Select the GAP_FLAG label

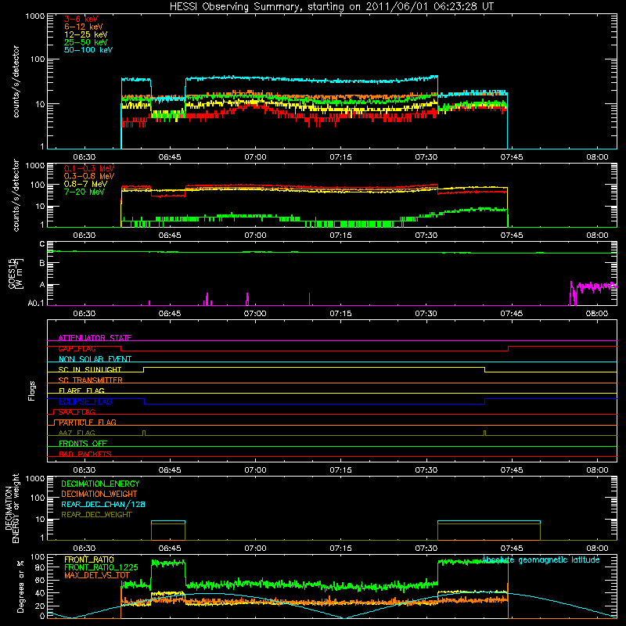tap(77, 348)
